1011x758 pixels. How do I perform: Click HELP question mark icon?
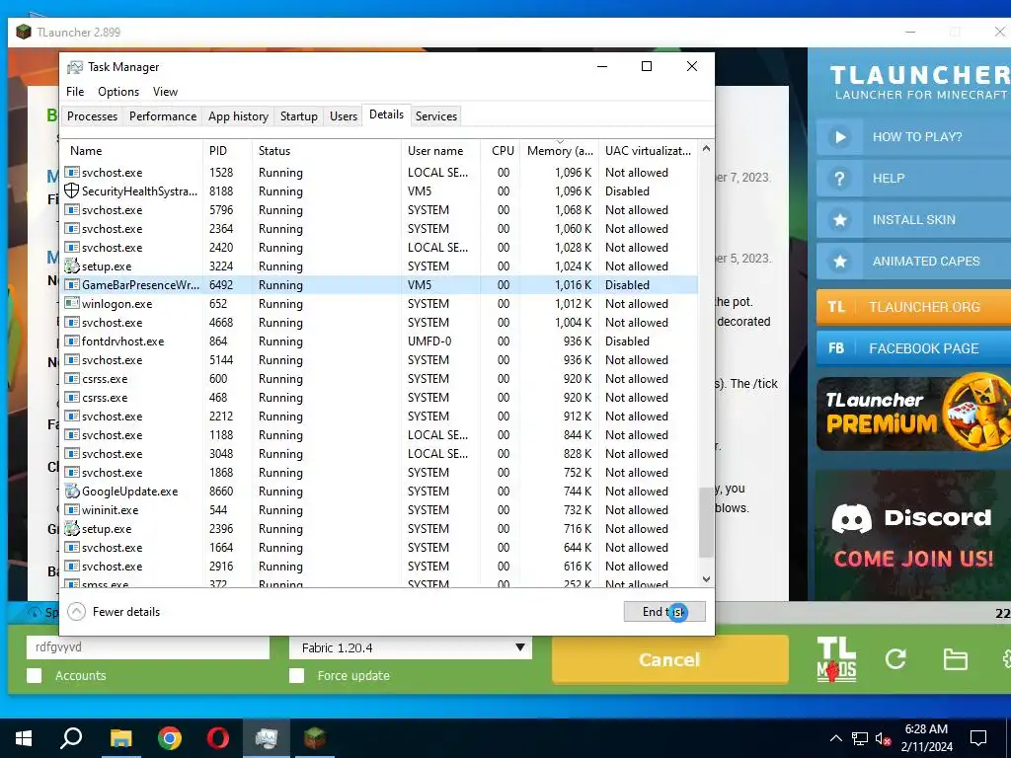pyautogui.click(x=840, y=178)
